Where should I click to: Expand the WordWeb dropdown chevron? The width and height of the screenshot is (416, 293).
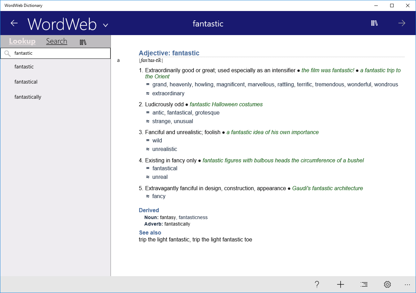[105, 25]
